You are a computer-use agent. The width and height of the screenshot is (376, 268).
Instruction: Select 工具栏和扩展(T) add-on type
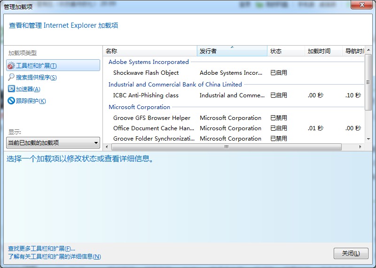coord(53,65)
